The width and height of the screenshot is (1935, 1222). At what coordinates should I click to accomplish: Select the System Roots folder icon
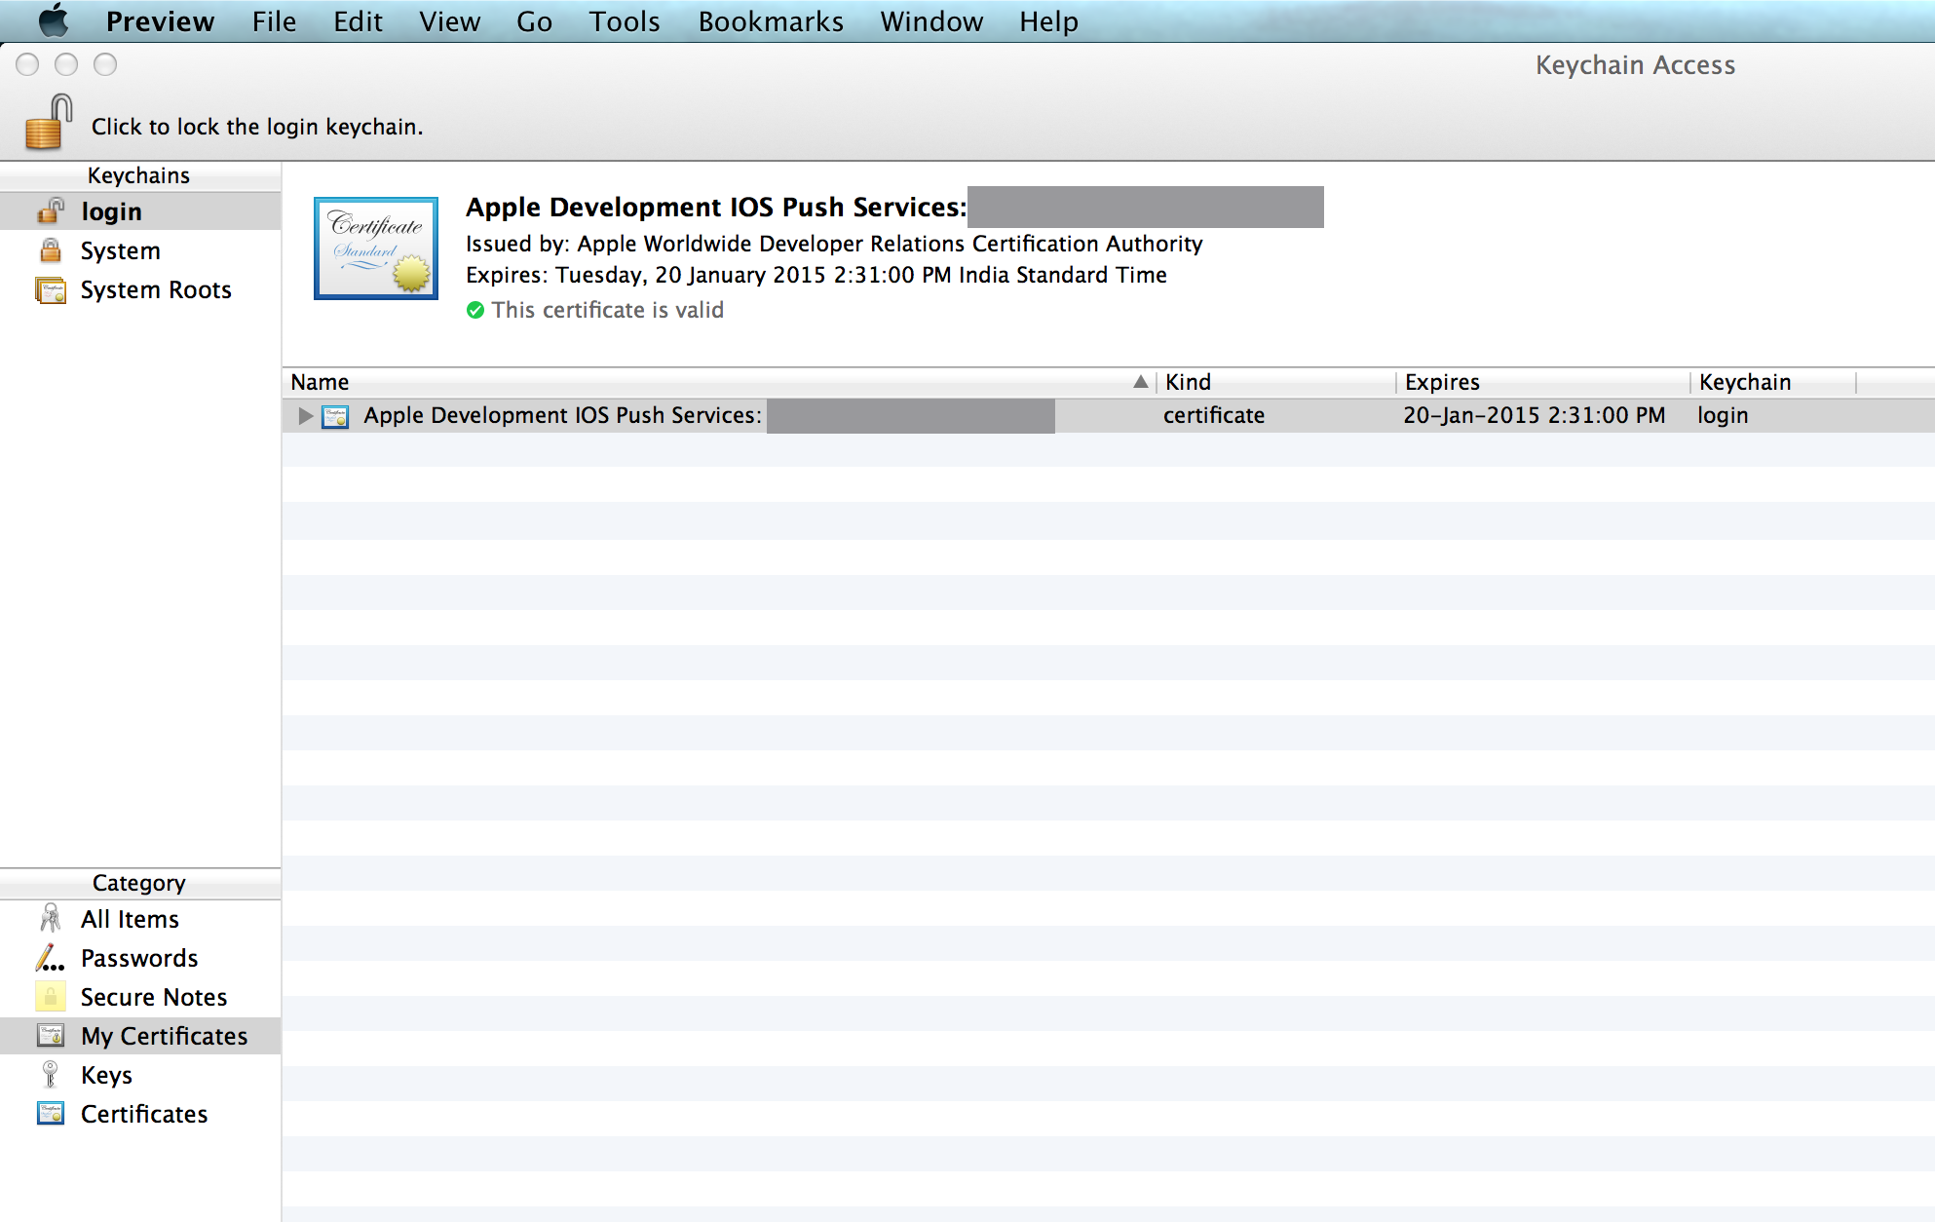tap(51, 289)
